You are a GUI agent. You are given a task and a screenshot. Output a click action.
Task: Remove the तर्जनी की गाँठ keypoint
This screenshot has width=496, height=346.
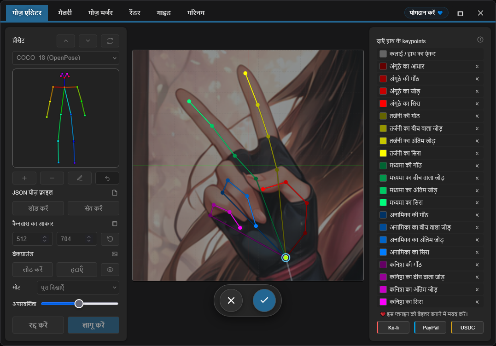tap(477, 116)
